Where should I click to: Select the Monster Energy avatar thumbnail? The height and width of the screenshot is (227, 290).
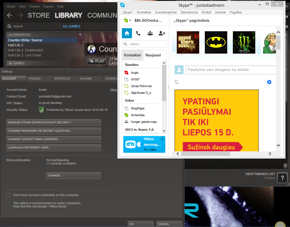point(244,42)
